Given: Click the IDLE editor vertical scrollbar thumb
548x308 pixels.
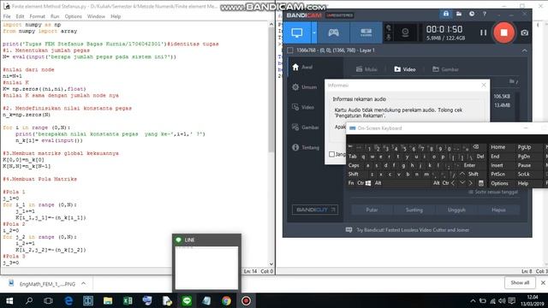Looking at the screenshot, I should [271, 89].
